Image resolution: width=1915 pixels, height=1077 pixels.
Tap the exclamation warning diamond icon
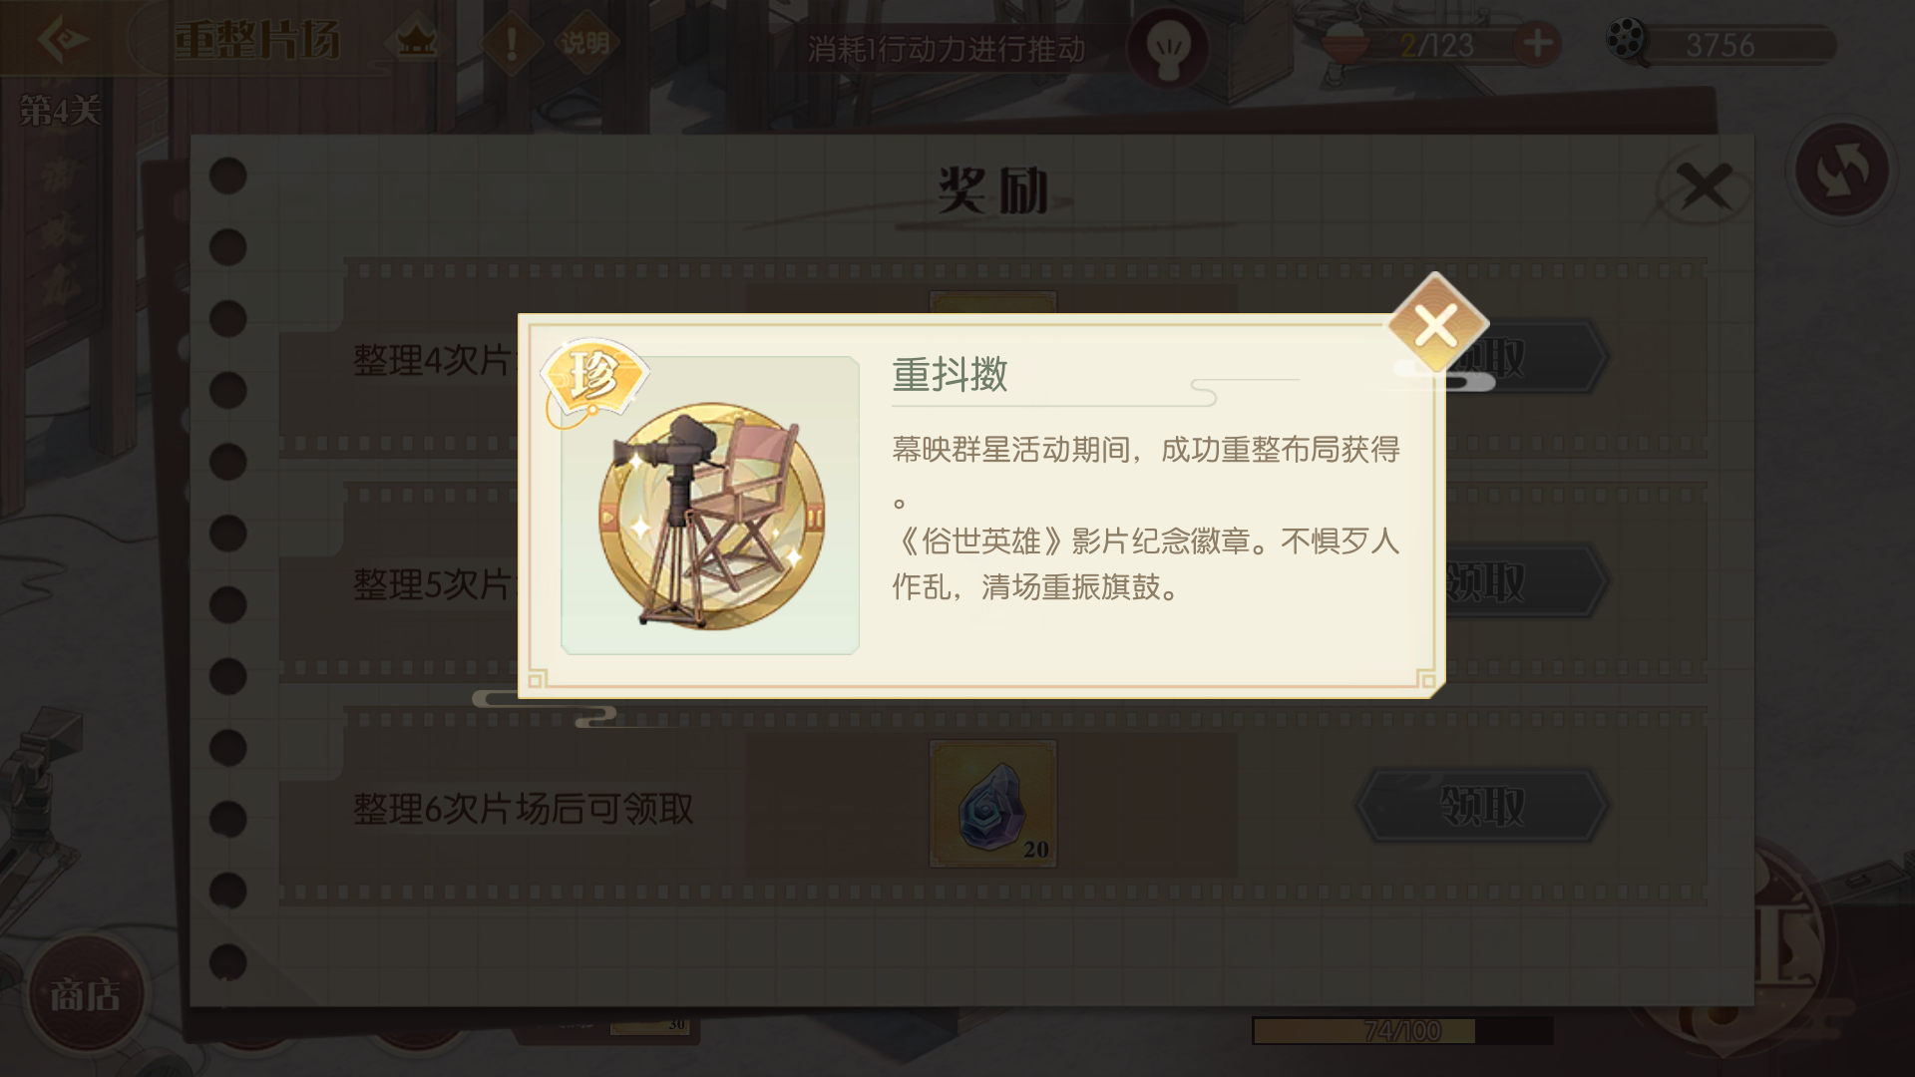coord(512,43)
